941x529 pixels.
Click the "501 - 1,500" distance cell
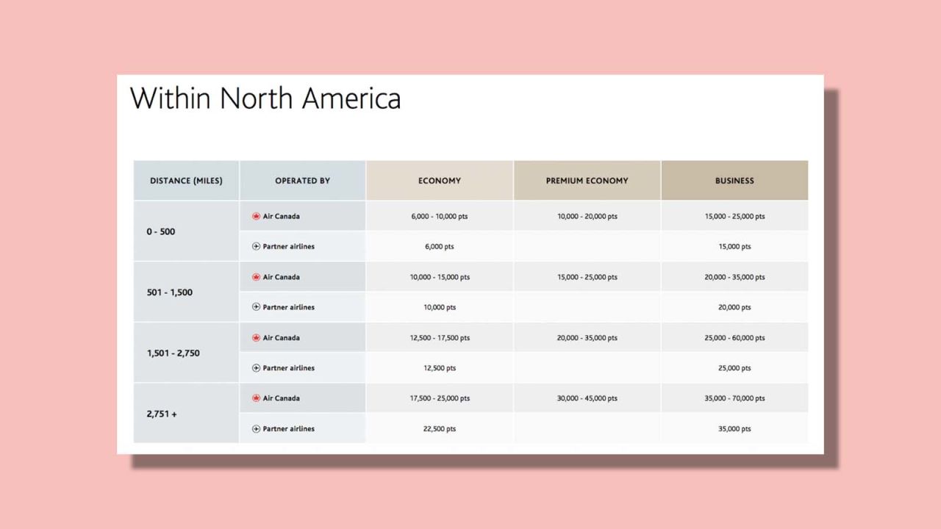186,292
